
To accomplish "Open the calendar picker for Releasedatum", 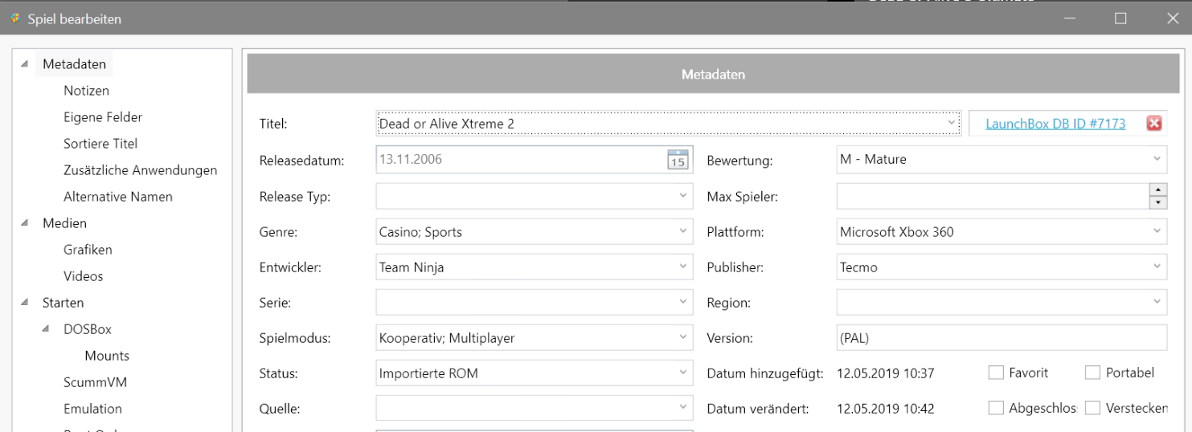I will pyautogui.click(x=678, y=159).
